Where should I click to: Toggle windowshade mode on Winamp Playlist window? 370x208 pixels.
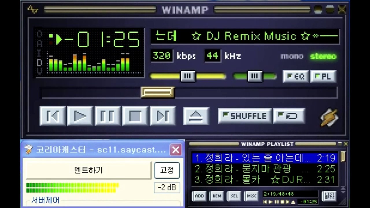pyautogui.click(x=340, y=144)
